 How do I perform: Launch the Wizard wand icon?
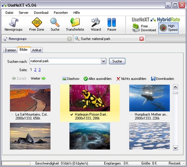click(x=96, y=22)
